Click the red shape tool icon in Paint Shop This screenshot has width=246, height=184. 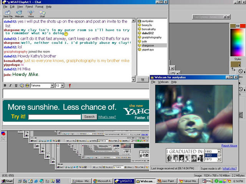click(x=3, y=133)
